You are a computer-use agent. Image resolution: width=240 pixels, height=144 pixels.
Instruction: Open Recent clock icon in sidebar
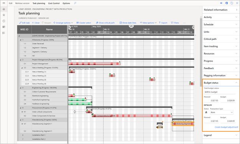coord(4,21)
